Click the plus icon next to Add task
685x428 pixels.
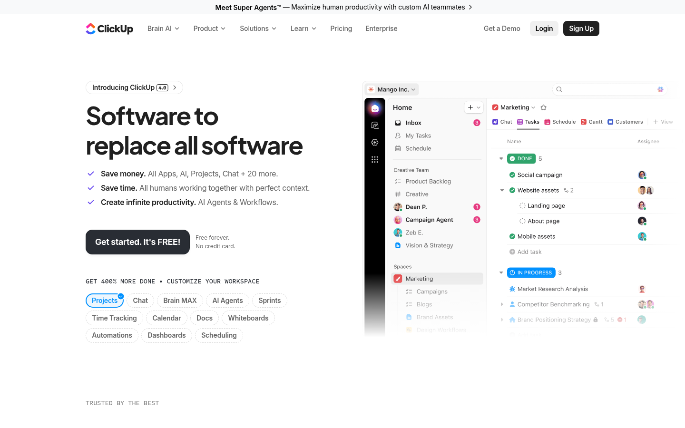tap(512, 252)
